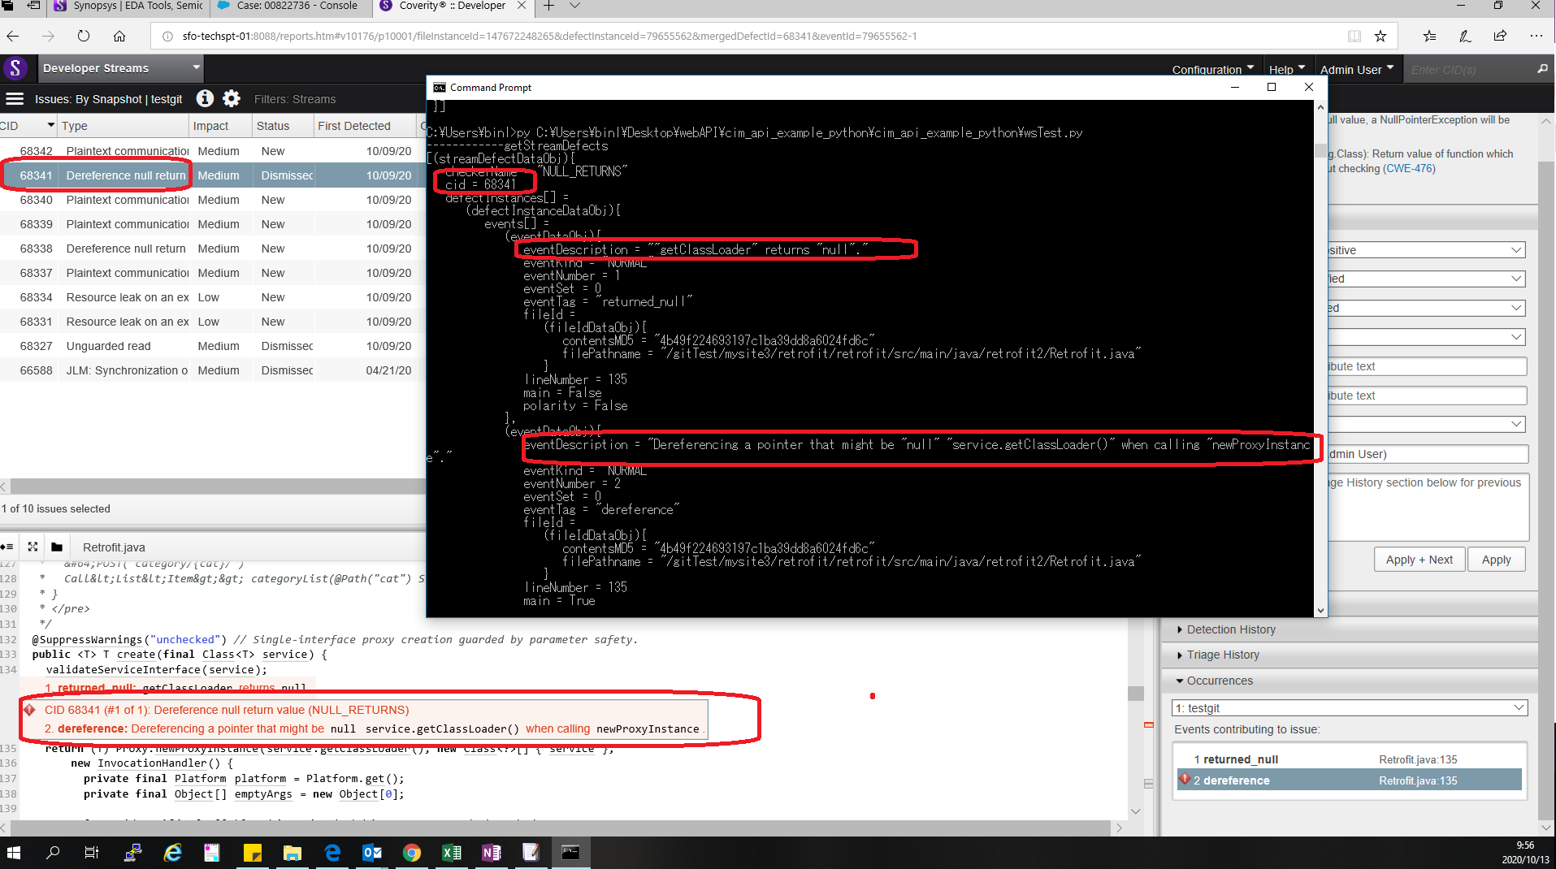
Task: Click the Apply button
Action: pos(1496,560)
